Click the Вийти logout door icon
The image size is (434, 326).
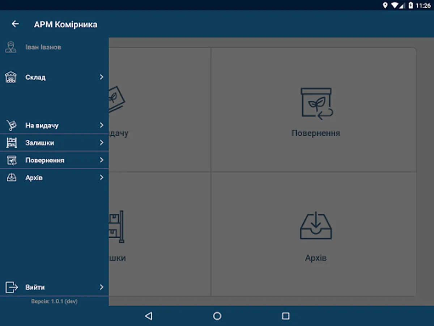point(12,287)
